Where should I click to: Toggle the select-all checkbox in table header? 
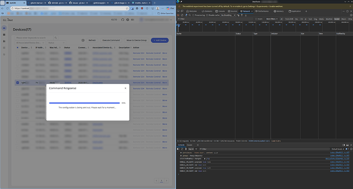click(17, 47)
